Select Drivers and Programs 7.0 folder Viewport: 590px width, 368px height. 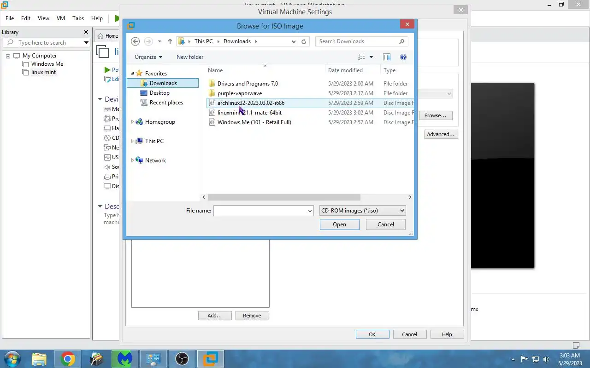pyautogui.click(x=310, y=84)
